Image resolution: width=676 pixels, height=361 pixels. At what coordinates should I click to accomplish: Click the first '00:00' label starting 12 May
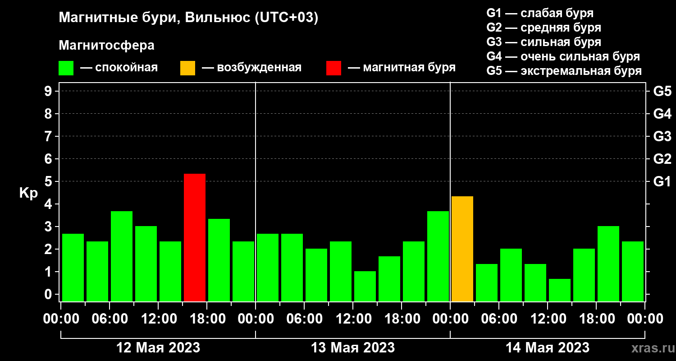pyautogui.click(x=61, y=319)
